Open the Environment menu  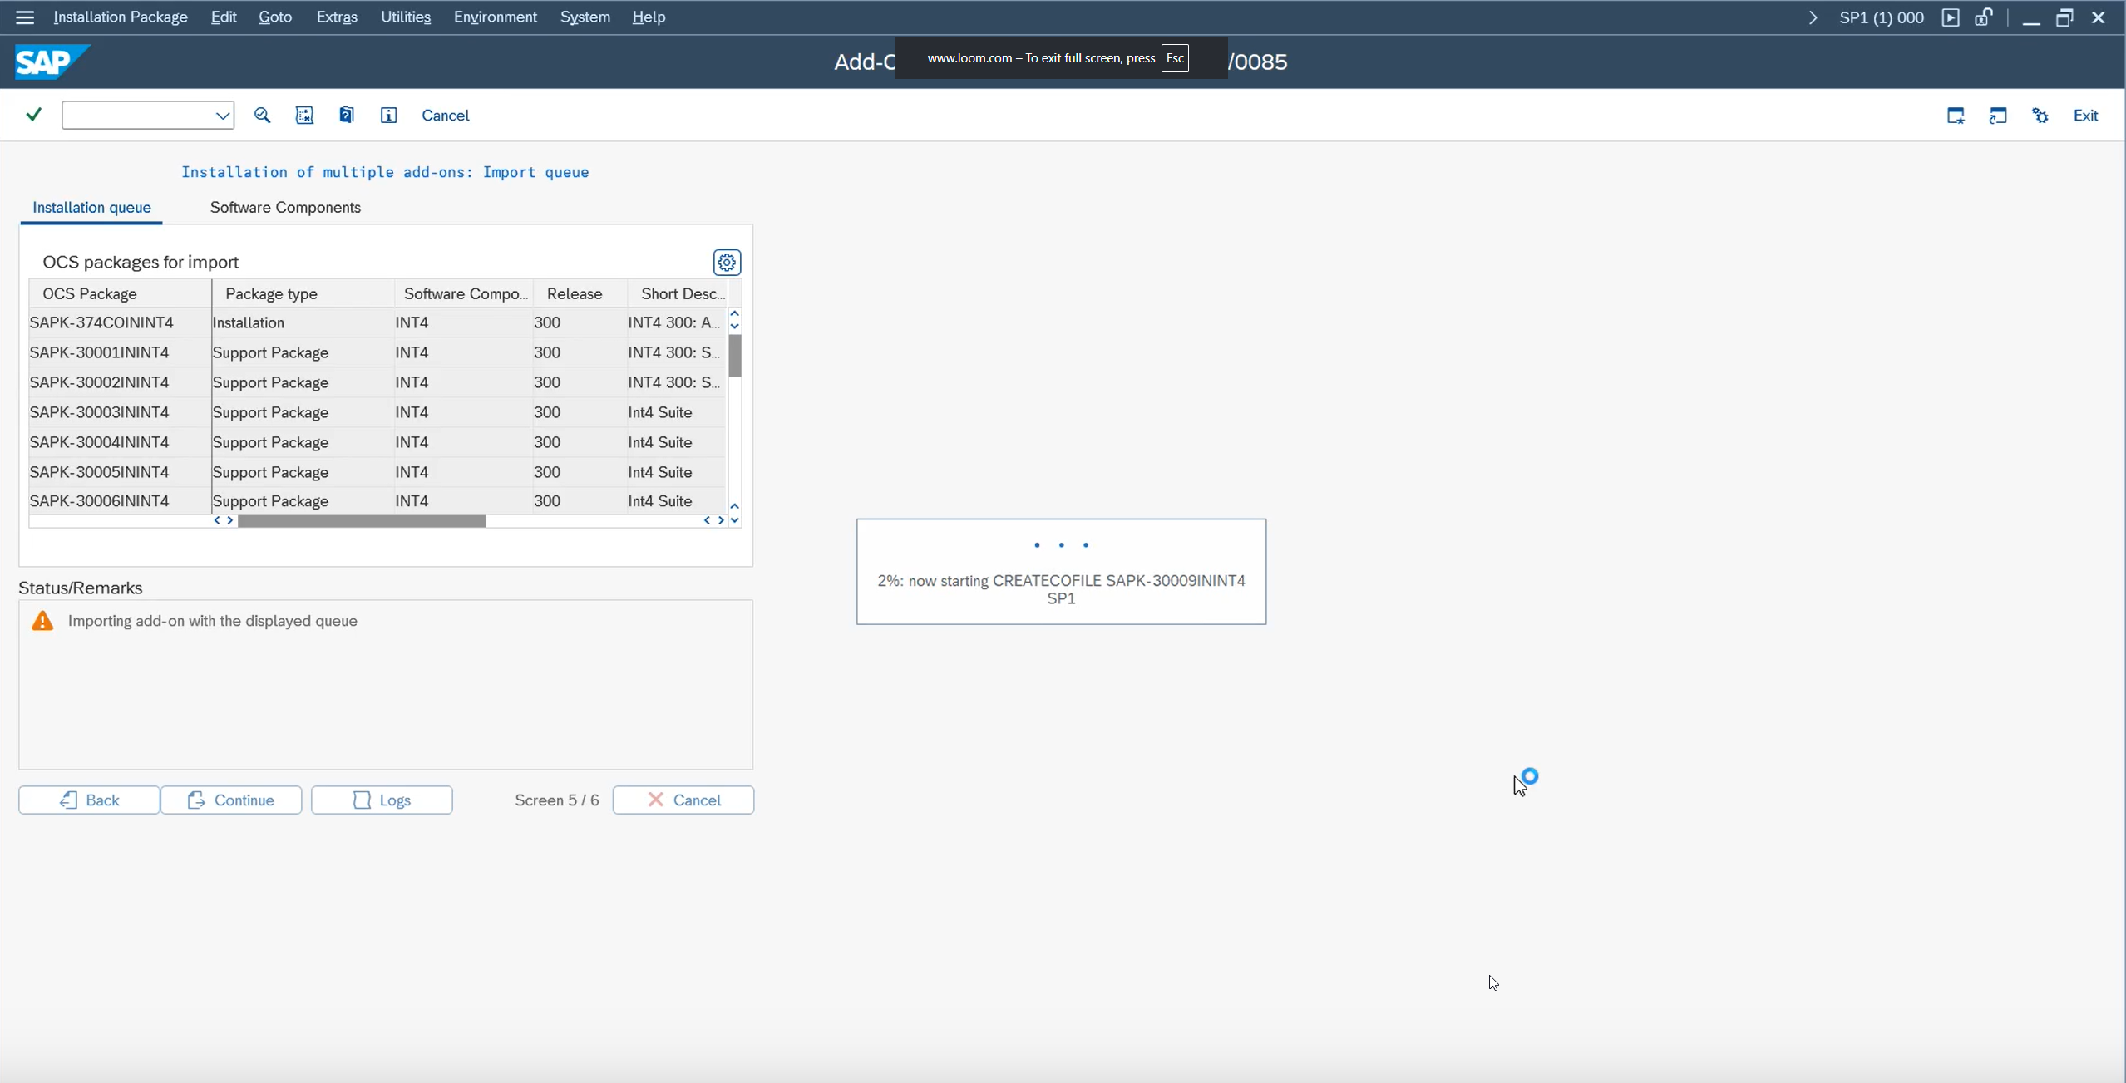[x=496, y=17]
